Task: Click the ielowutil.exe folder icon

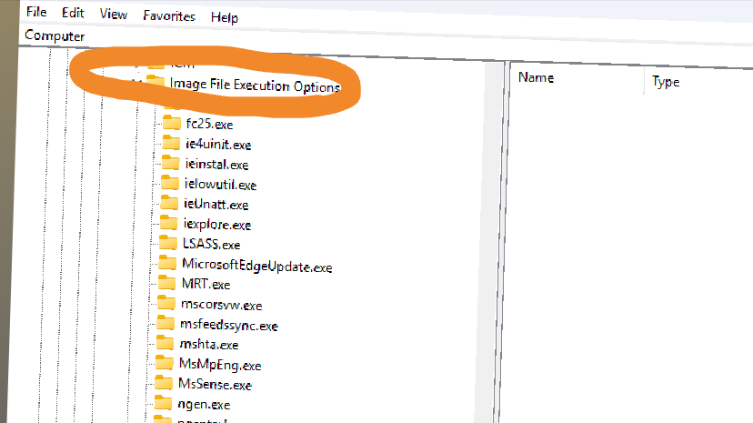Action: (x=170, y=183)
